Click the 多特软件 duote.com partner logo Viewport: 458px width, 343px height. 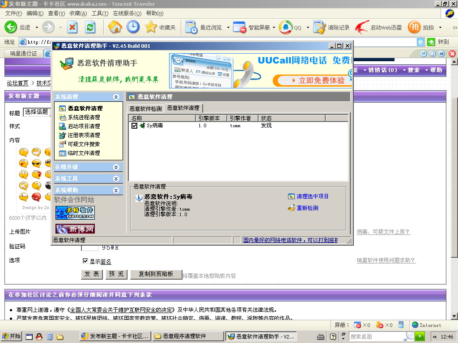coord(75,213)
